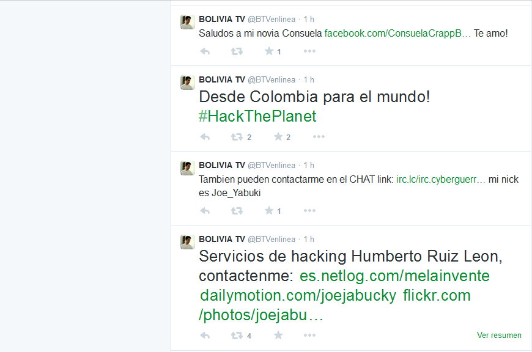Reply to the Saludos a mi novia tweet
The image size is (532, 352).
click(x=205, y=51)
